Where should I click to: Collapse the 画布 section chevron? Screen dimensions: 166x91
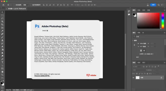133,40
